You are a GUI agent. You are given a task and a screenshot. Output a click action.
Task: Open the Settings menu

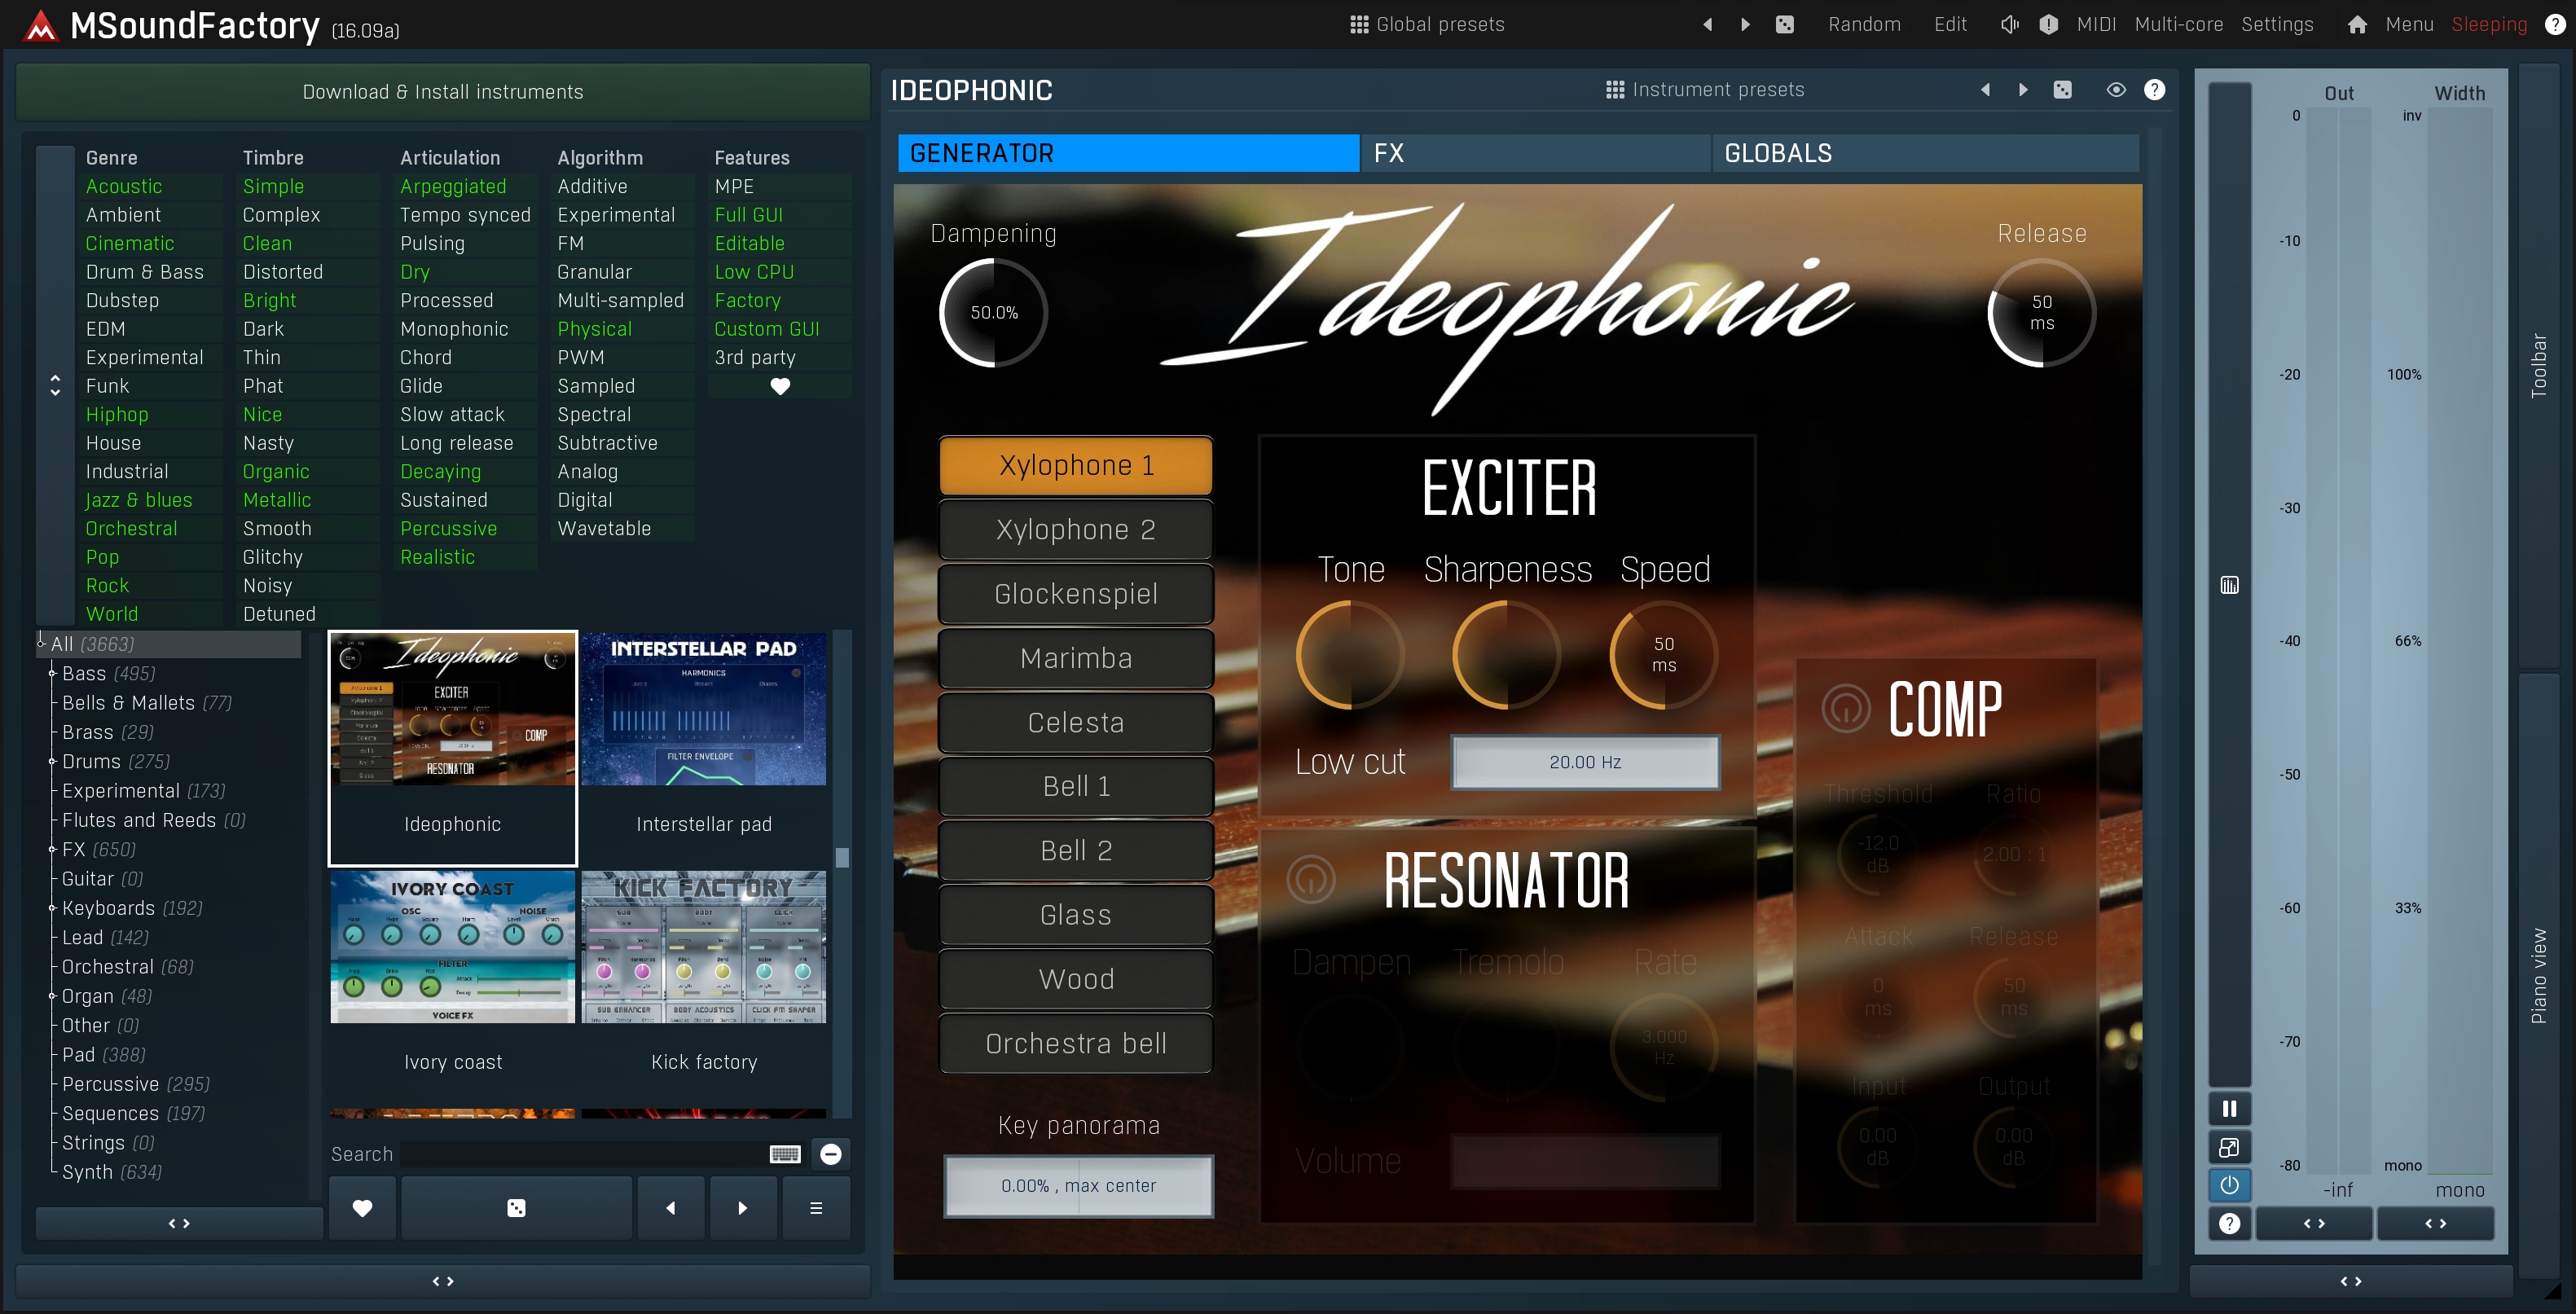2276,24
